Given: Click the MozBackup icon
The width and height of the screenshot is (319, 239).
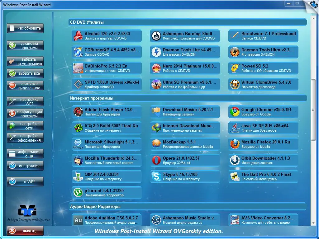Looking at the screenshot, I should [156, 144].
